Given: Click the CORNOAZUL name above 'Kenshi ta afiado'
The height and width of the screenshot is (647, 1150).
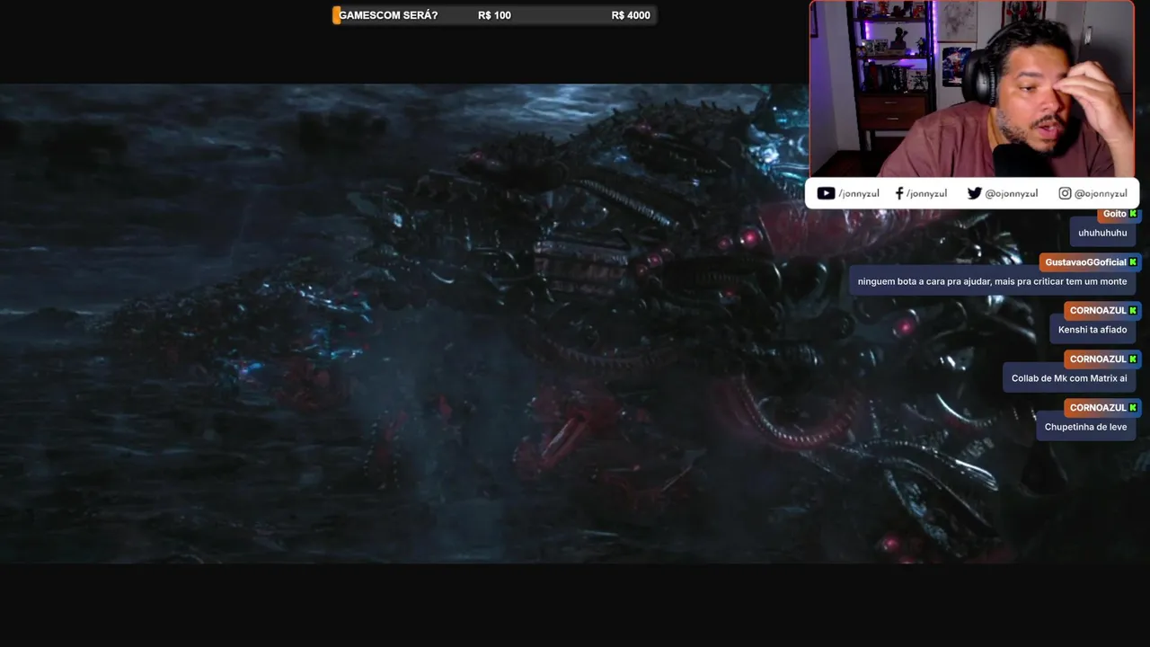Looking at the screenshot, I should pyautogui.click(x=1098, y=311).
